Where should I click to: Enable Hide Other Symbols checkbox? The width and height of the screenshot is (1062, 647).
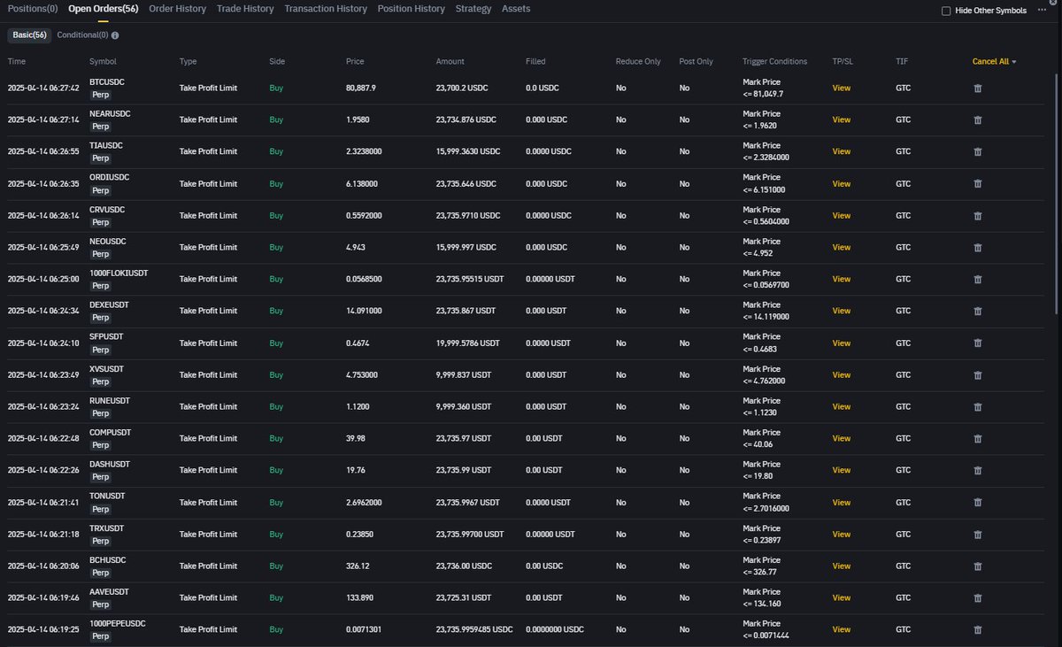tap(946, 11)
